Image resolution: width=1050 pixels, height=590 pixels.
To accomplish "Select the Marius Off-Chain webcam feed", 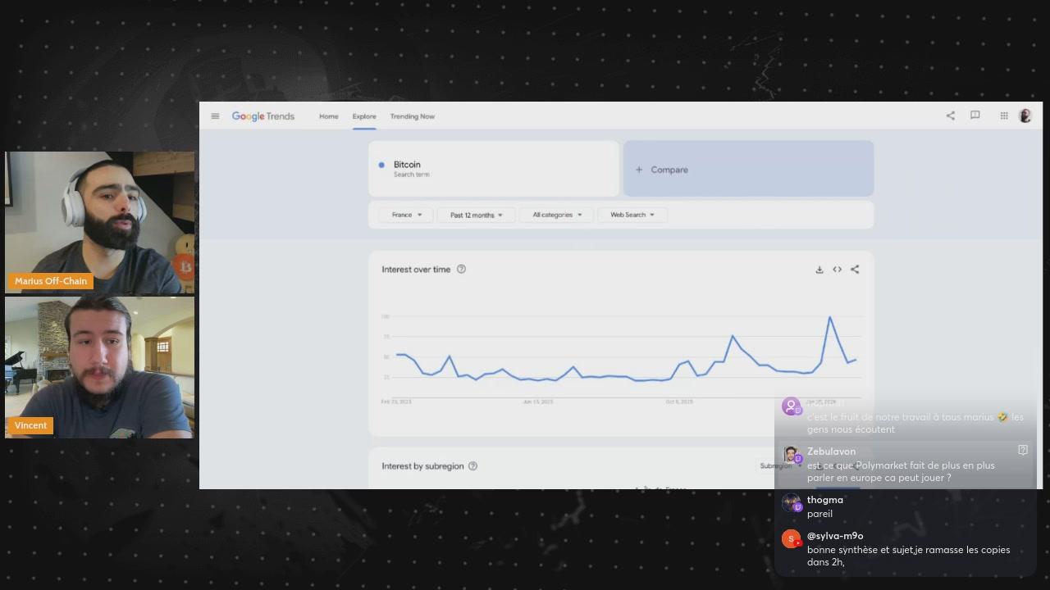I will [x=100, y=222].
